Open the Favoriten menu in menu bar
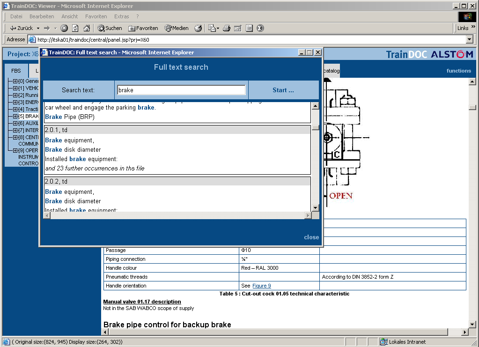 tap(96, 16)
